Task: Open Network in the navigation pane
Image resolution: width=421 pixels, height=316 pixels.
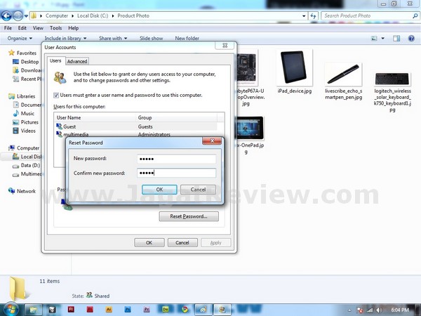Action: tap(26, 191)
